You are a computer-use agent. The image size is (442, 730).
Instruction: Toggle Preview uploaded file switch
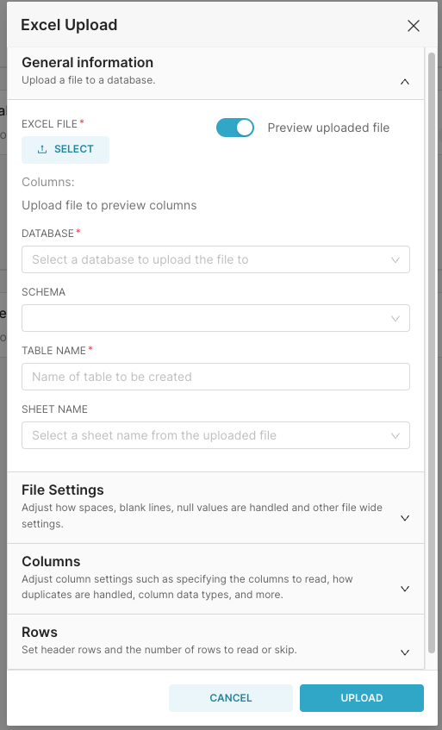[235, 128]
